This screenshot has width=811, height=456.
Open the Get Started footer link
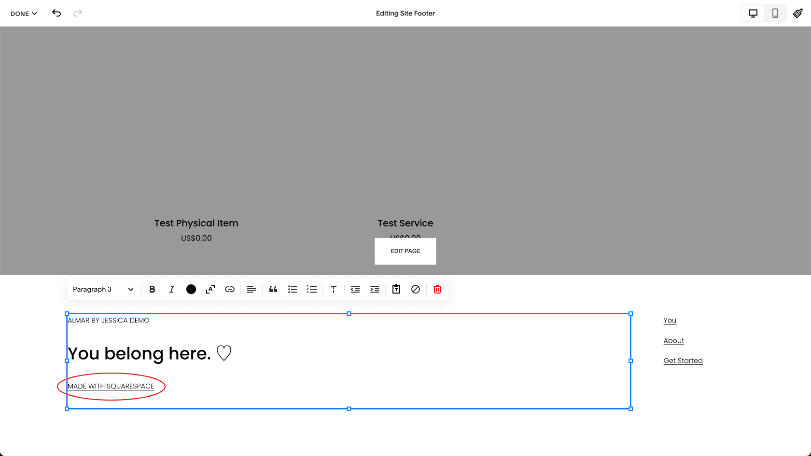(x=683, y=361)
